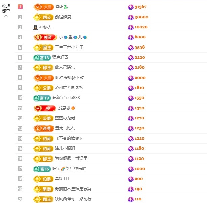Open user 前程修复's name
This screenshot has height=203, width=207.
[63, 17]
